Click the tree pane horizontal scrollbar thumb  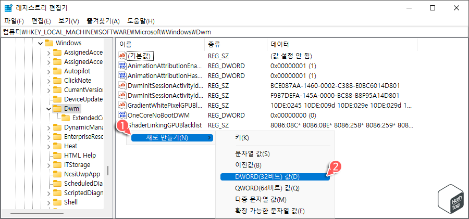point(37,213)
